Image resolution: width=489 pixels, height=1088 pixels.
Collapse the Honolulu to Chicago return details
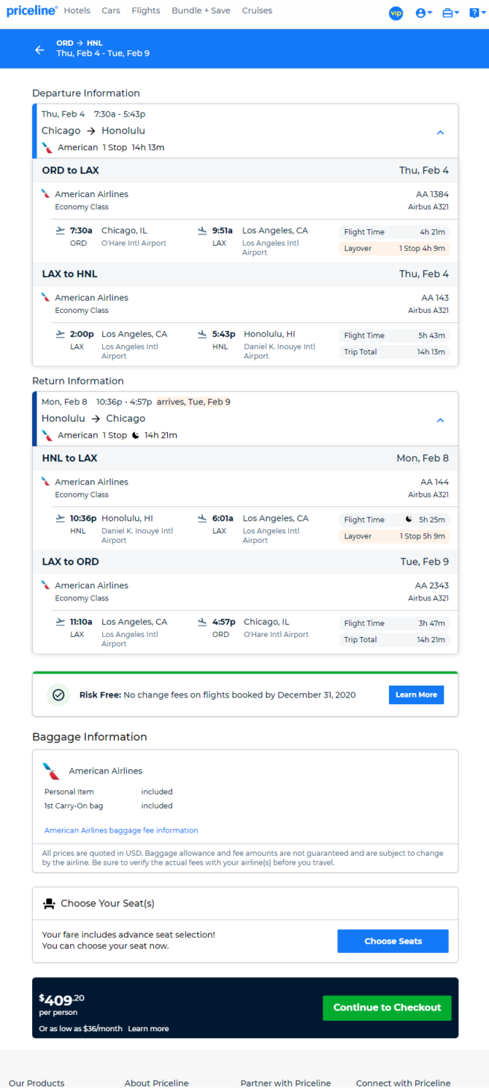coord(440,420)
